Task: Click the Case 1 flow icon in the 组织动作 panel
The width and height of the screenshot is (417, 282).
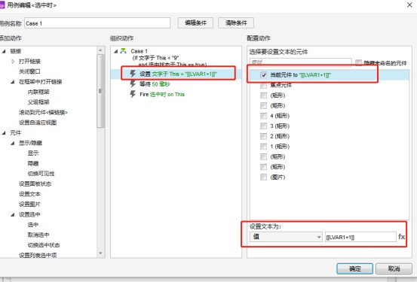Action: [123, 50]
